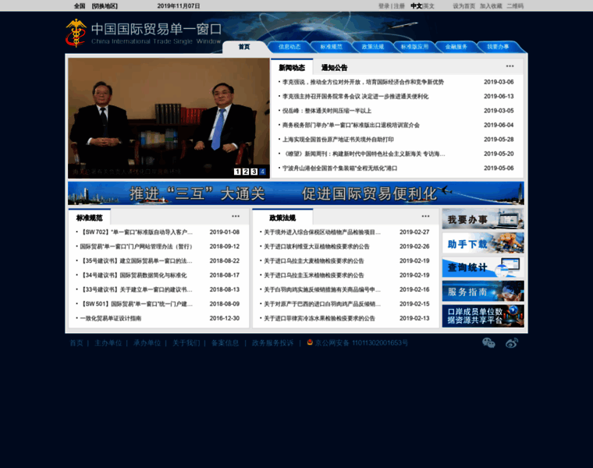Screen dimensions: 593x468
Task: Open the 我要办事 side banner
Action: click(x=483, y=219)
